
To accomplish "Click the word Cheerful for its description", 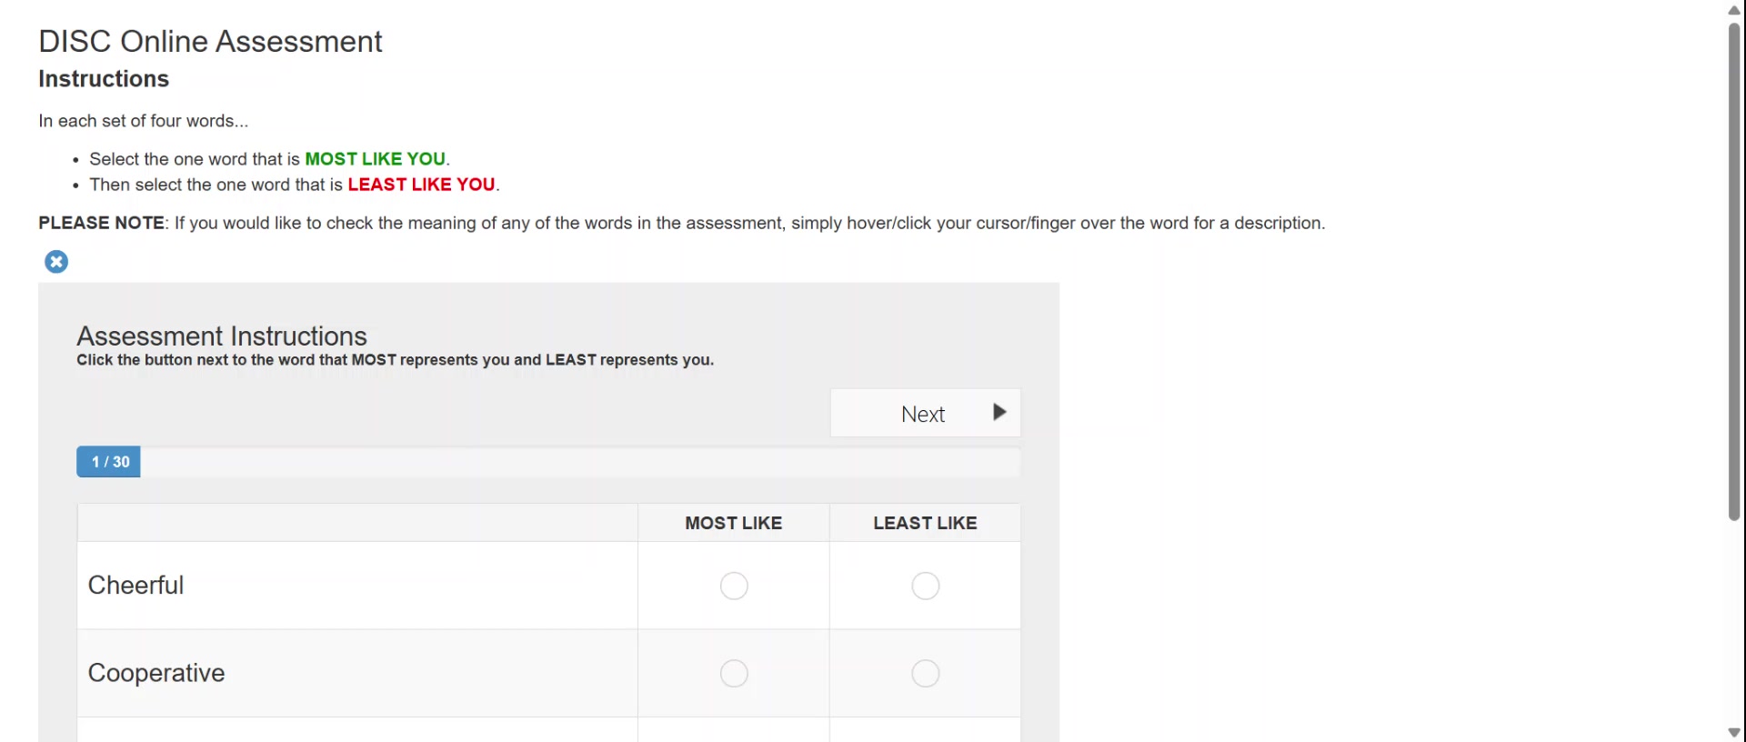I will point(135,586).
